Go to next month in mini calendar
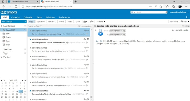The width and height of the screenshot is (190, 101). (x=23, y=80)
